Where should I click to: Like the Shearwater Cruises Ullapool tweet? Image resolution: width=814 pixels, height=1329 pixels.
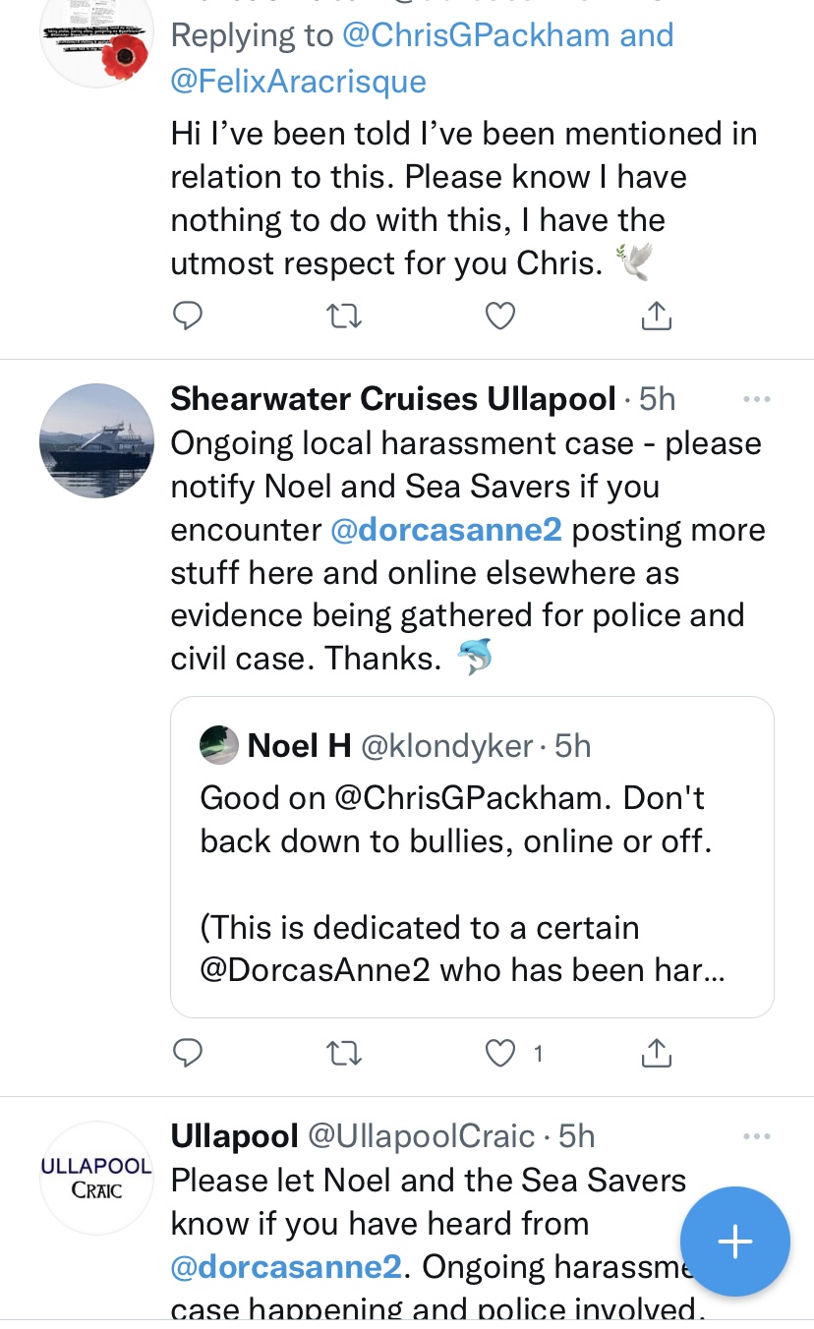coord(500,1054)
